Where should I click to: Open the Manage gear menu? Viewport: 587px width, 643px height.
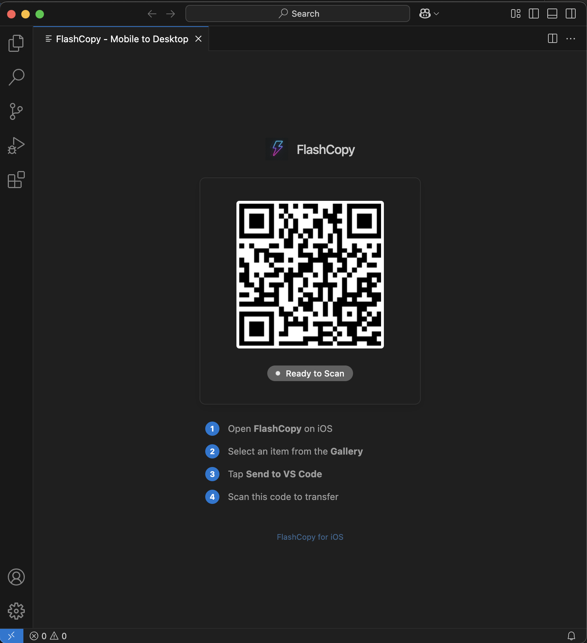coord(16,611)
